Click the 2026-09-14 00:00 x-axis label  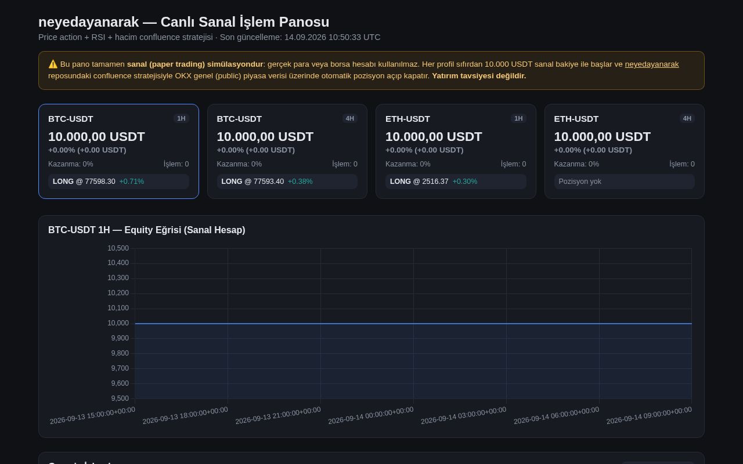(371, 415)
